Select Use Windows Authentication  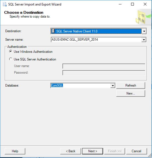(x=10, y=51)
